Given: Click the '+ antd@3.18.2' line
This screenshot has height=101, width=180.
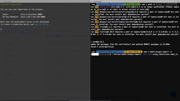Looking at the screenshot, I should pos(97,42).
